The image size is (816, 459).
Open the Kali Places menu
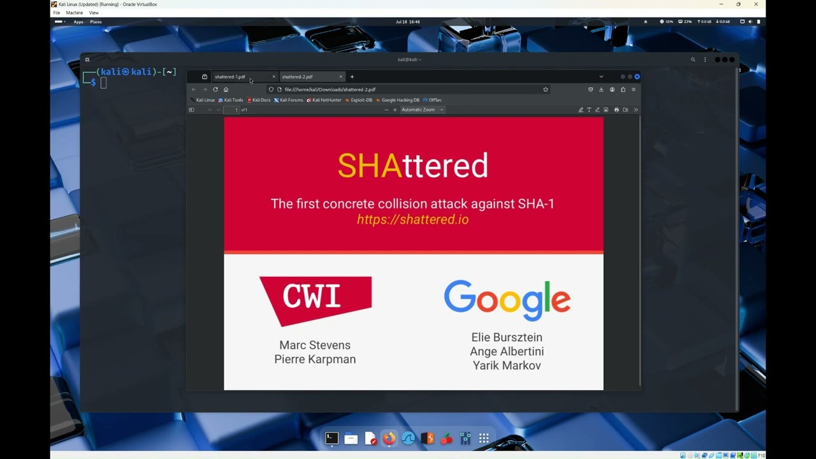click(96, 22)
